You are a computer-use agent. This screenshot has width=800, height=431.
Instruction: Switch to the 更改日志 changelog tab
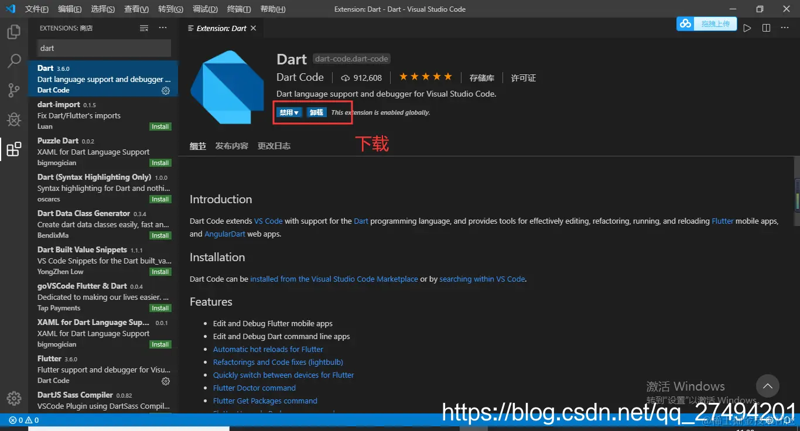click(x=274, y=146)
